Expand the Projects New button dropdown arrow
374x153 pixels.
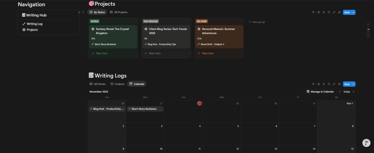(x=354, y=12)
